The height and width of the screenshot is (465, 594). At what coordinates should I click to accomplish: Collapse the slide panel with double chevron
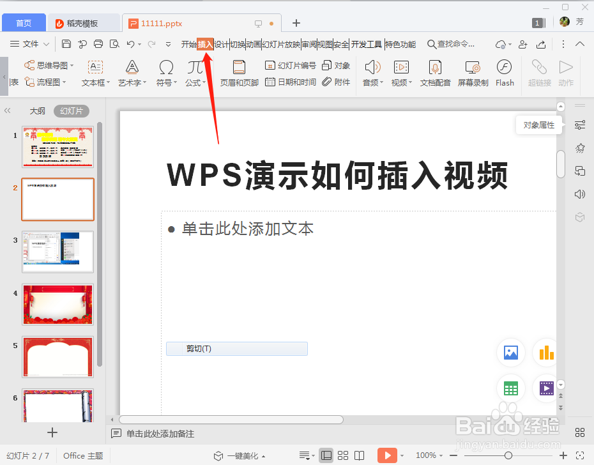7,111
